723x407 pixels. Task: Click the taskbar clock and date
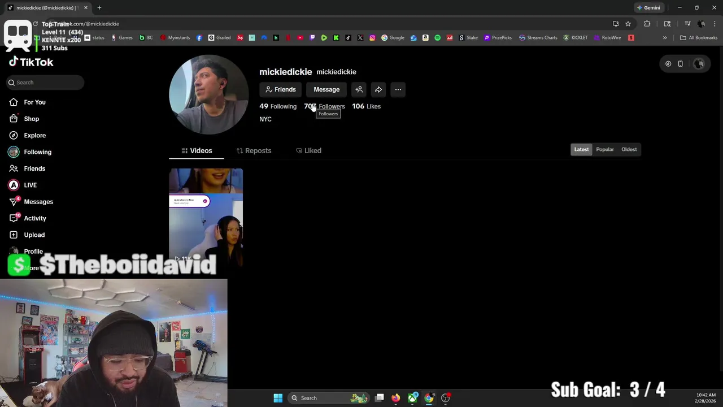click(x=706, y=398)
